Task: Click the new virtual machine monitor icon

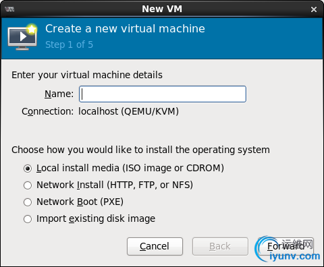Action: (22, 37)
